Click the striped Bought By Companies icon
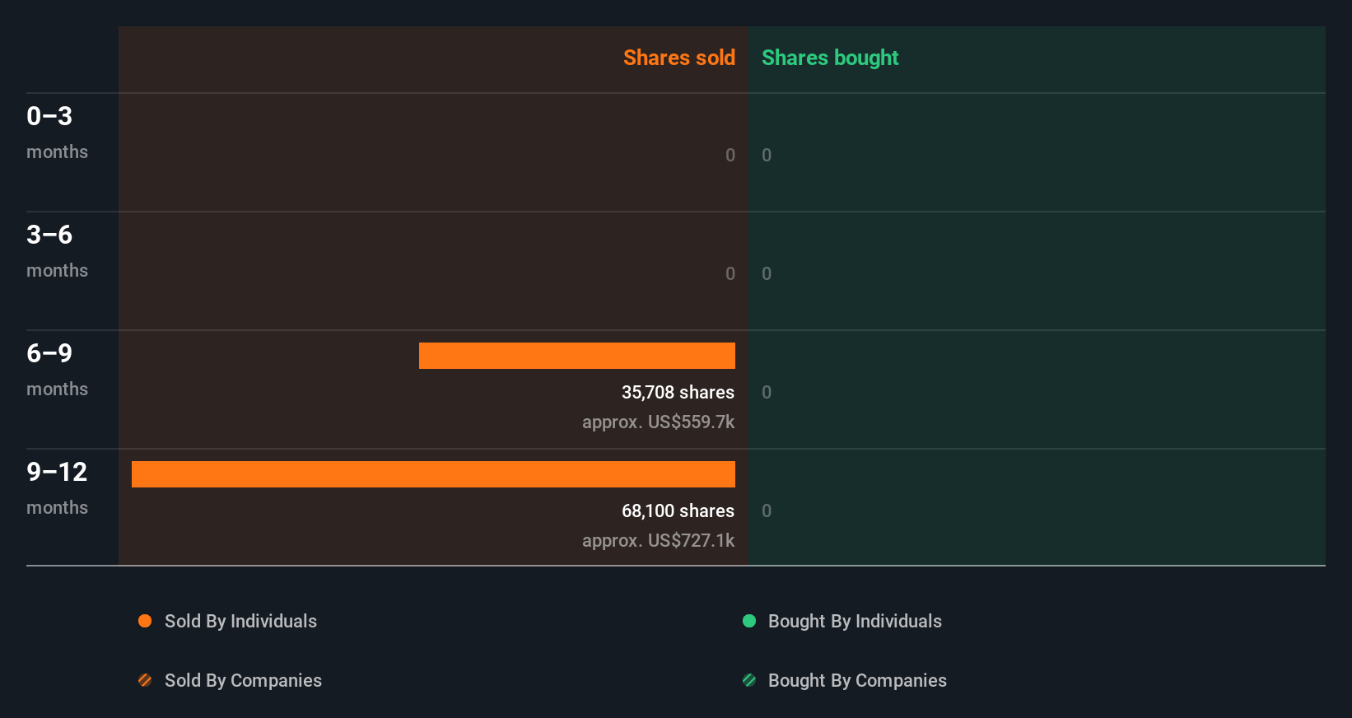1352x718 pixels. (x=749, y=680)
